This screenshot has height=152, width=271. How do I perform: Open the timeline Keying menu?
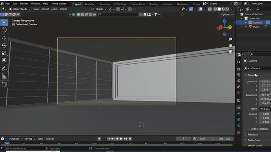coord(30,139)
